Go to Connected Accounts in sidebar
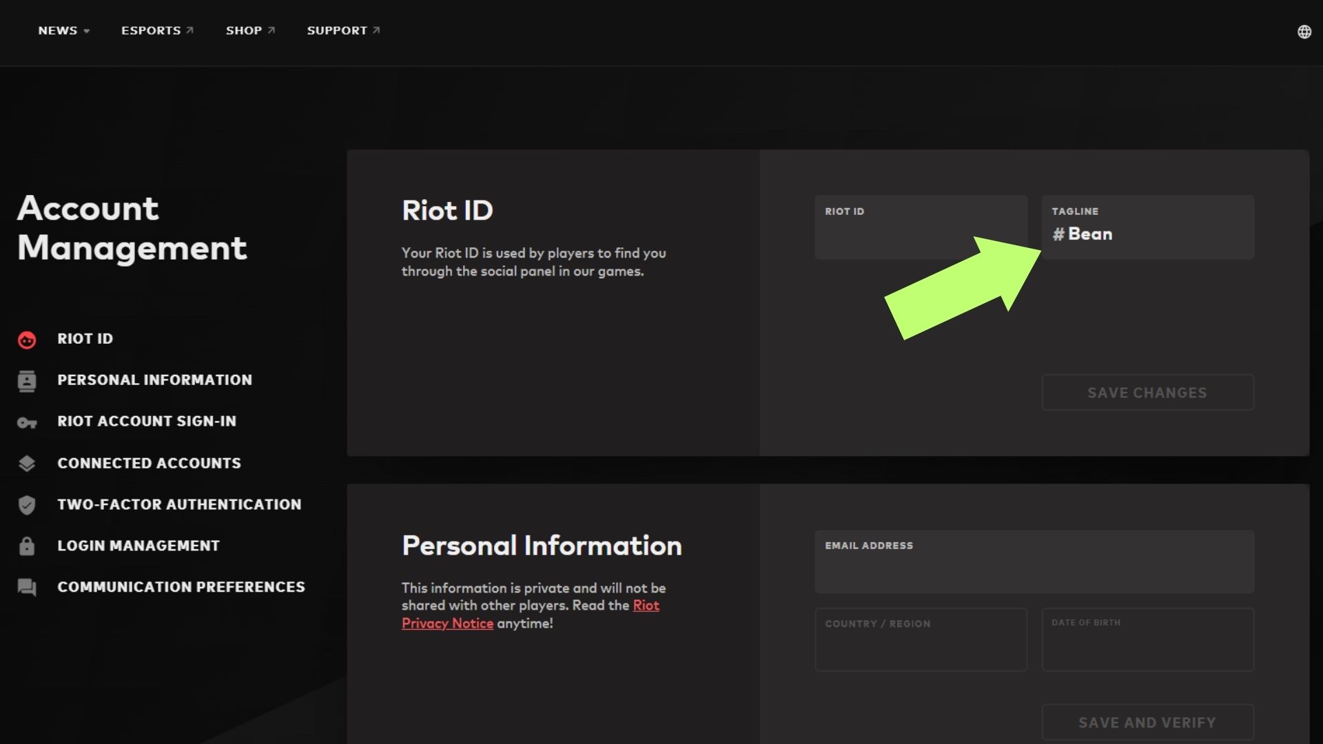This screenshot has width=1323, height=744. tap(150, 464)
